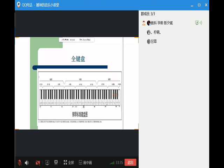Enable picture-in-picture with 画中画
The image size is (224, 168).
click(85, 162)
